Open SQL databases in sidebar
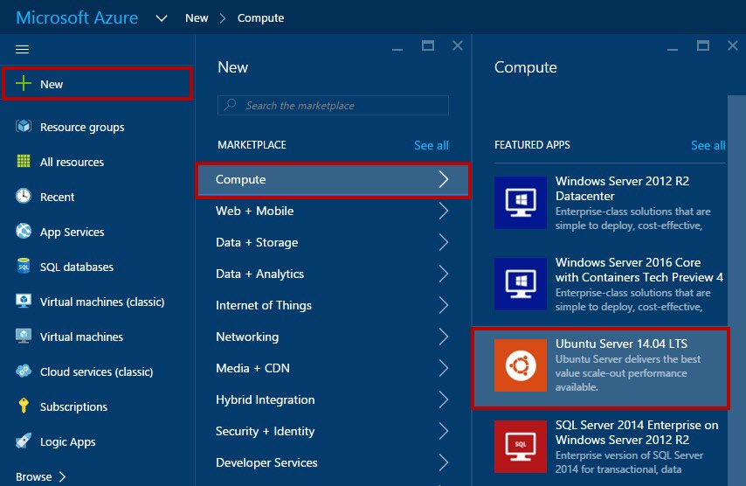Viewport: 746px width, 486px height. [x=98, y=267]
